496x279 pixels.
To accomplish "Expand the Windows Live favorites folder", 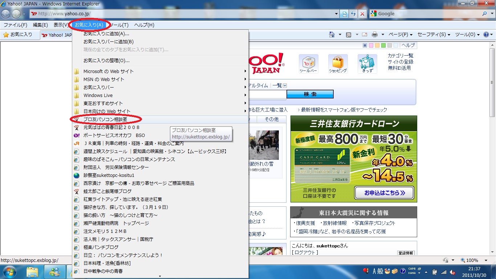I will (160, 96).
